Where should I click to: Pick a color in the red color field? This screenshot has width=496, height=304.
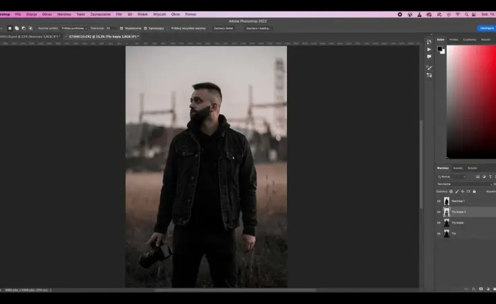(x=471, y=102)
